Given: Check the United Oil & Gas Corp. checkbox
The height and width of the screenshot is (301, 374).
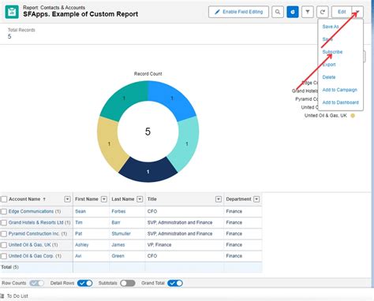Looking at the screenshot, I should pos(4,256).
